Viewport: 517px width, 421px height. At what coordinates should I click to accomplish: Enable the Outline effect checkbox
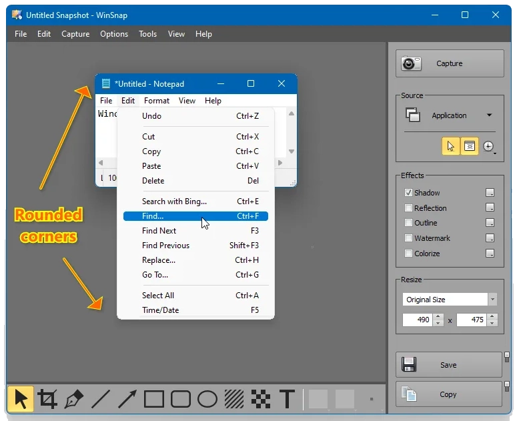[x=408, y=223]
